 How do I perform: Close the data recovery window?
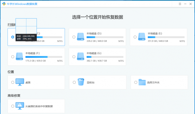click(x=190, y=4)
